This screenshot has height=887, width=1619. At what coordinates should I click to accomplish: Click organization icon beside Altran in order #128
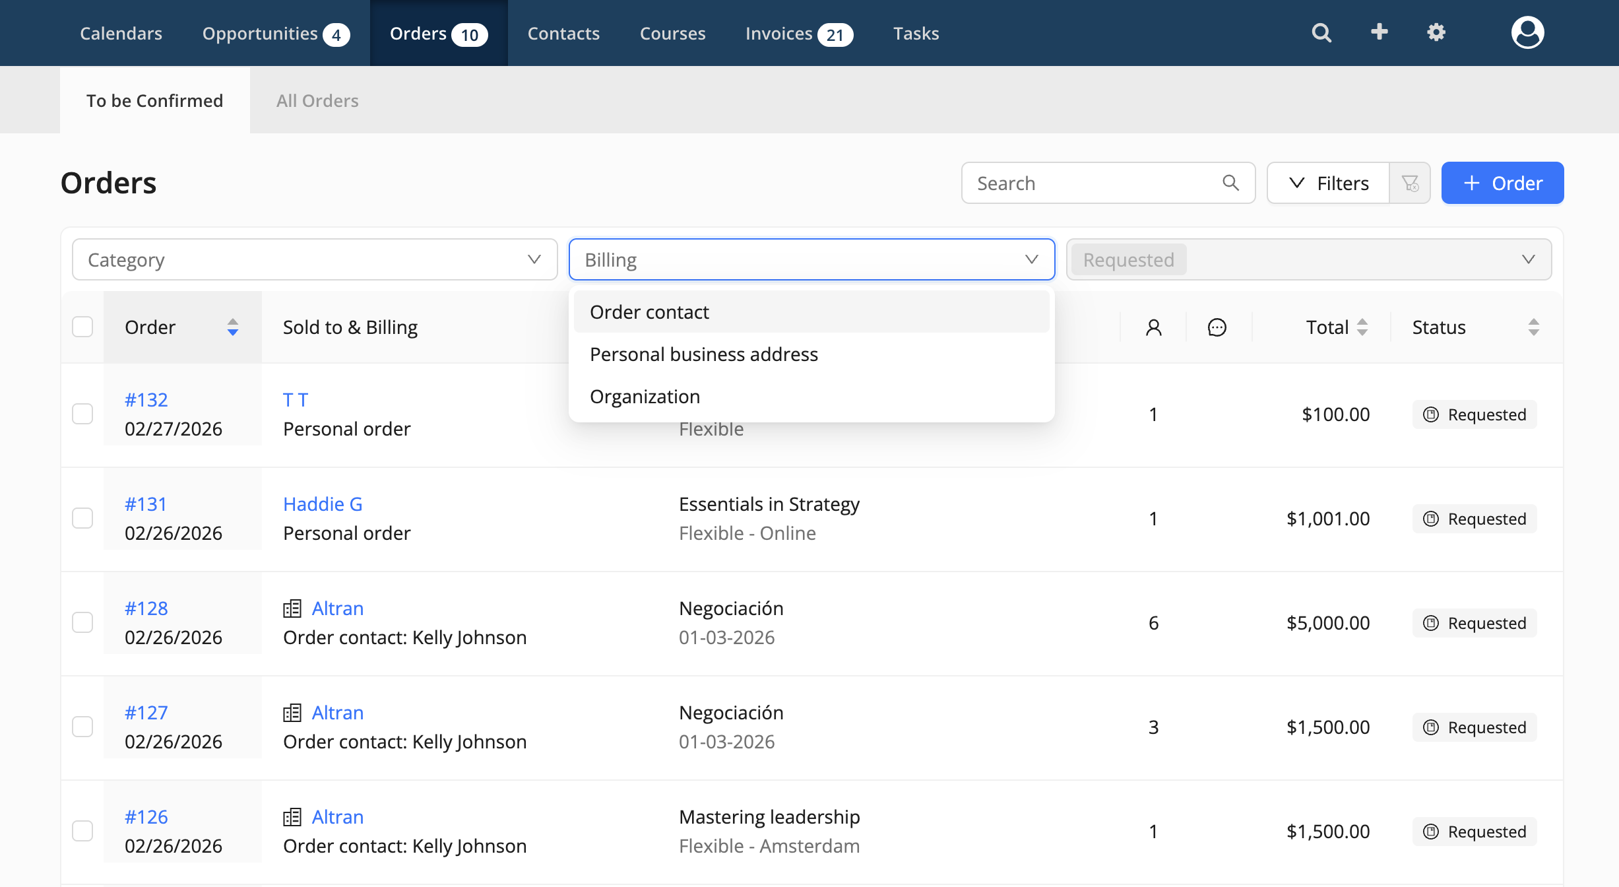pos(292,608)
